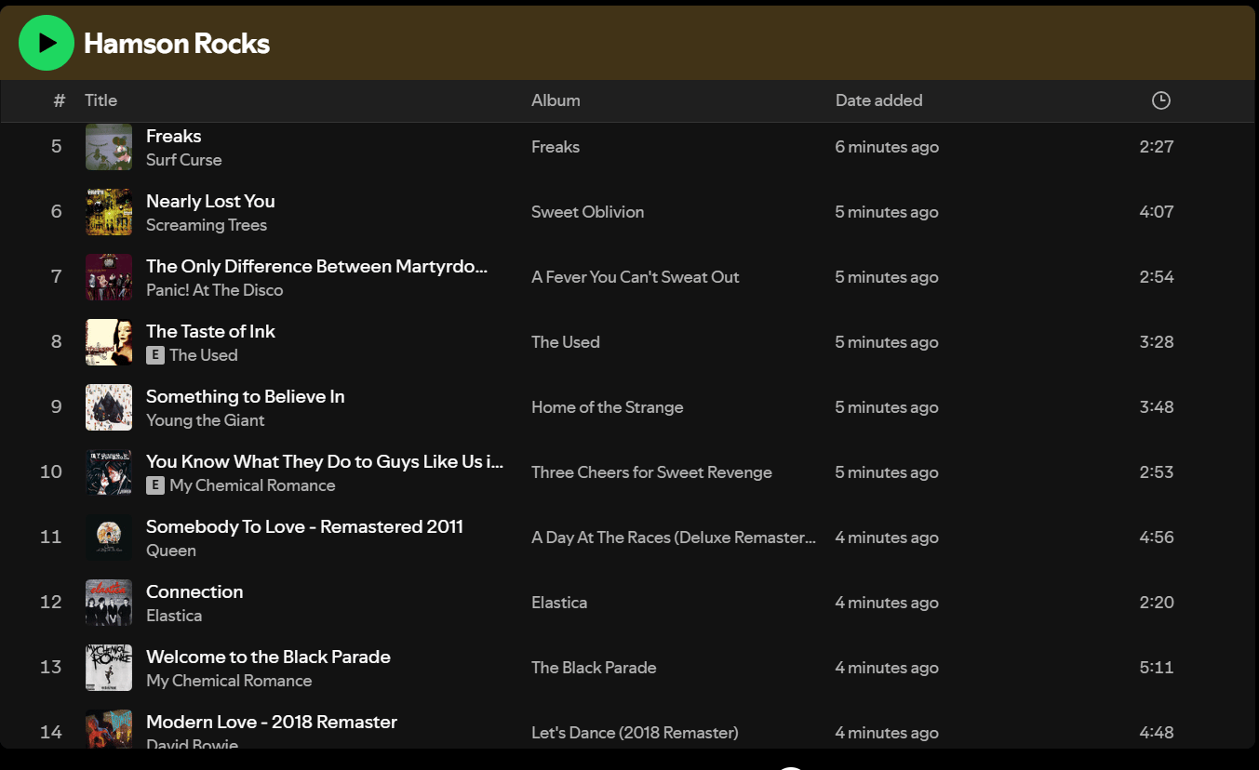Image resolution: width=1259 pixels, height=770 pixels.
Task: Open The Black Parade album link
Action: (594, 668)
